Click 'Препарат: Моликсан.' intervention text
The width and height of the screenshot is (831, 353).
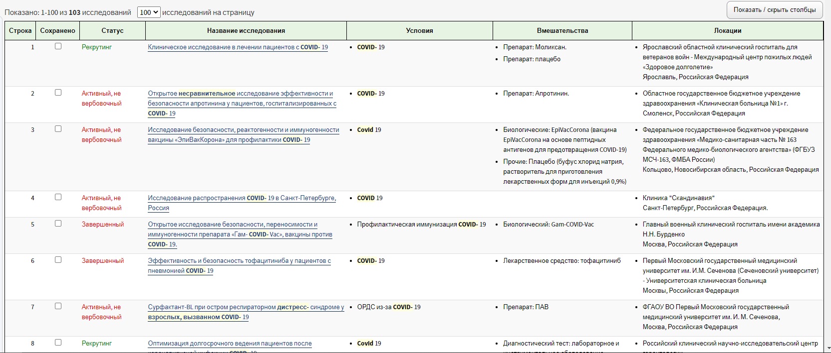click(x=535, y=47)
